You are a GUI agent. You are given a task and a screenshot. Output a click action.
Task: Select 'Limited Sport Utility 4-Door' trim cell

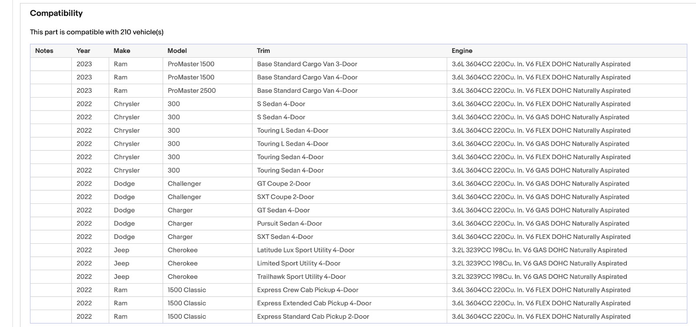coord(349,263)
